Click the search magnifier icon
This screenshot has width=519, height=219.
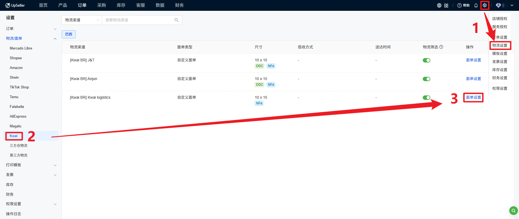(177, 20)
